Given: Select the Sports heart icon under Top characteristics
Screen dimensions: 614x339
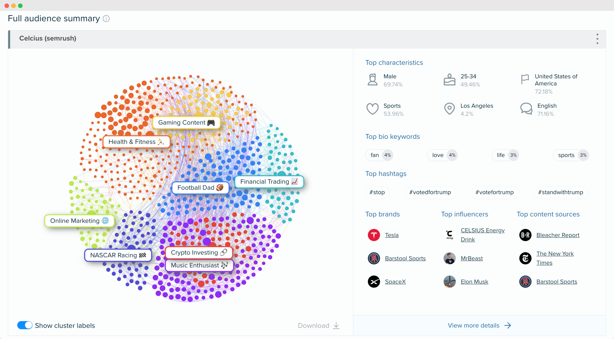Looking at the screenshot, I should point(373,109).
